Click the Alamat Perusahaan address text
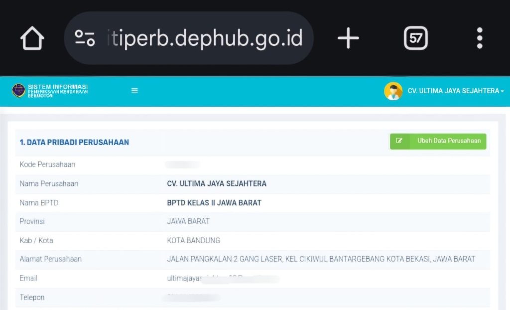 pyautogui.click(x=321, y=259)
